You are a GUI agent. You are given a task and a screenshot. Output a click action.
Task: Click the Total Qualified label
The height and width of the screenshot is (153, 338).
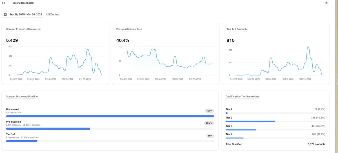(x=234, y=144)
